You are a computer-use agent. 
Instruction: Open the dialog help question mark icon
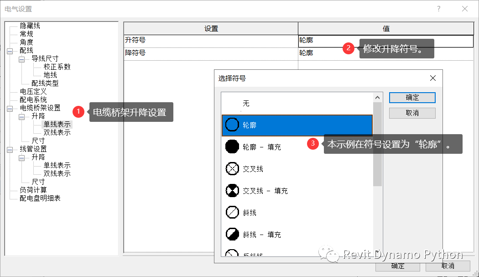(438, 9)
